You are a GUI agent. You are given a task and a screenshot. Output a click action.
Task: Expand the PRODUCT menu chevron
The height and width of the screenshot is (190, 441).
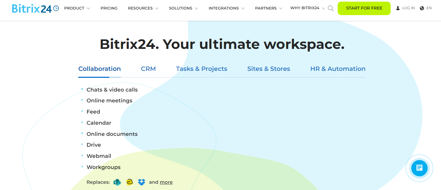[x=88, y=9]
